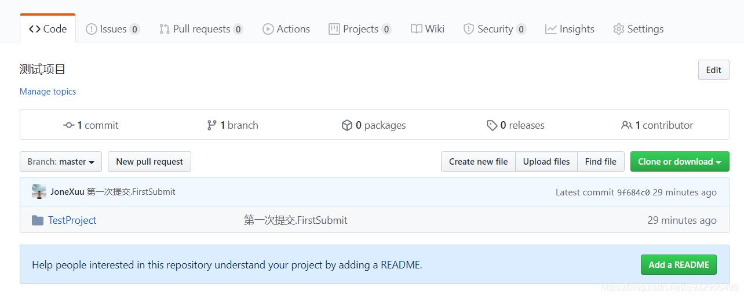This screenshot has width=744, height=298.
Task: Open repository Settings tab
Action: tap(638, 29)
